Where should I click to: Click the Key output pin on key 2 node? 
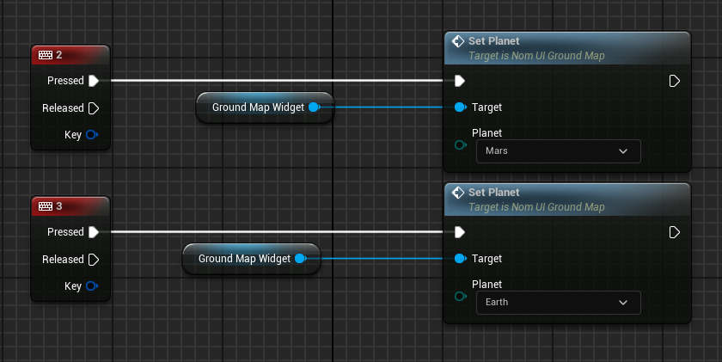click(92, 135)
